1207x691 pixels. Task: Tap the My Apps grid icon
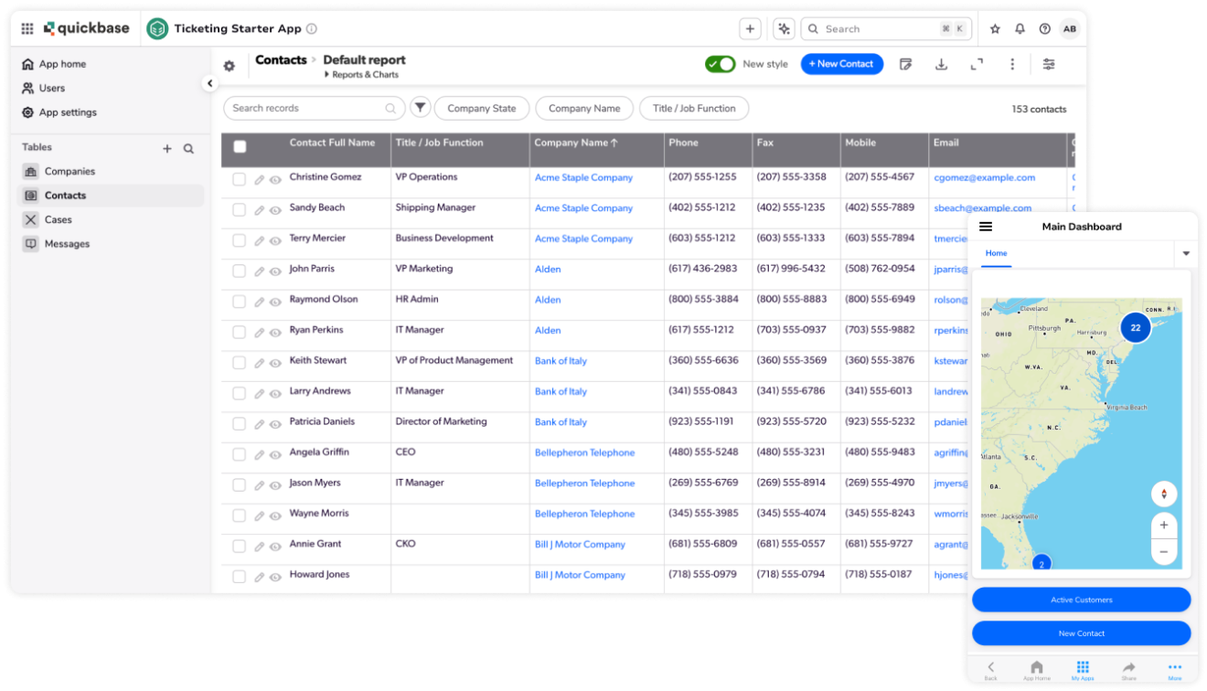point(1083,668)
